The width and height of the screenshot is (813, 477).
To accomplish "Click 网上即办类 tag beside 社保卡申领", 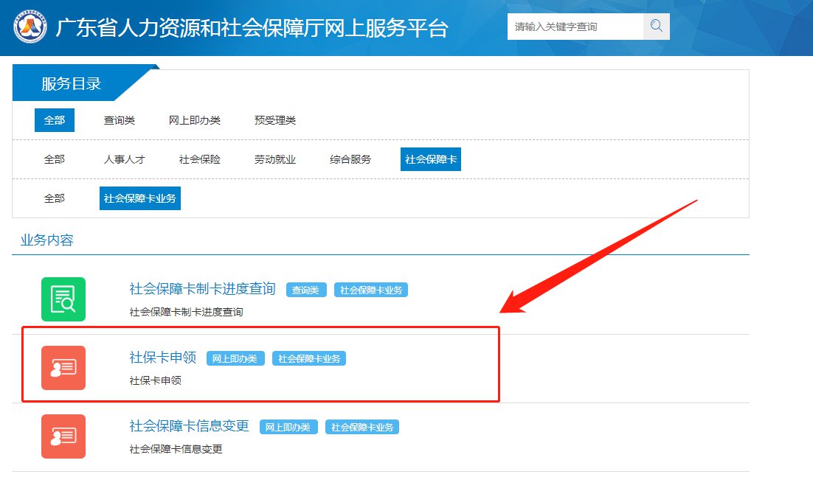I will (x=235, y=359).
